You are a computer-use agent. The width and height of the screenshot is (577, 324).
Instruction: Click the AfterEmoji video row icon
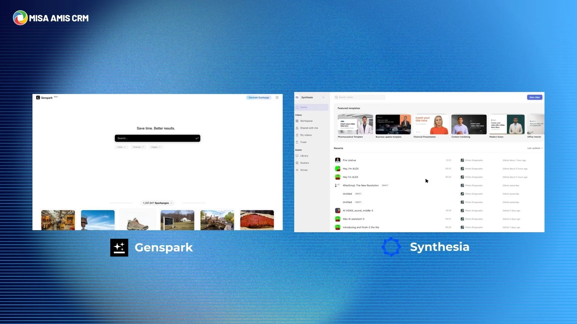click(x=338, y=185)
